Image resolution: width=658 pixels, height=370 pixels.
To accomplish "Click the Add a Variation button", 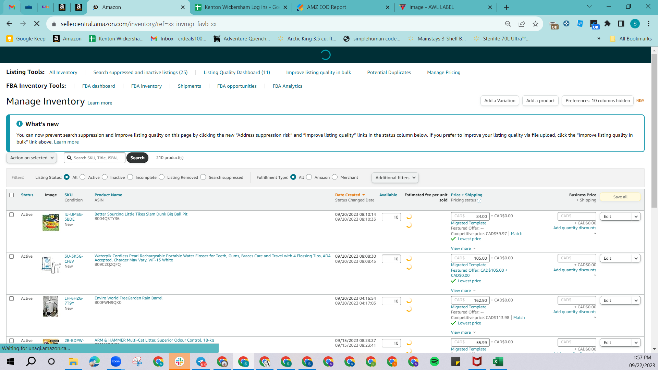I will tap(500, 100).
